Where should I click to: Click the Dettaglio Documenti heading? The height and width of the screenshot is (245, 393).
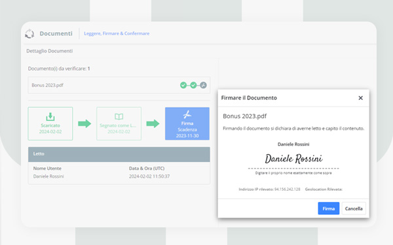[49, 51]
